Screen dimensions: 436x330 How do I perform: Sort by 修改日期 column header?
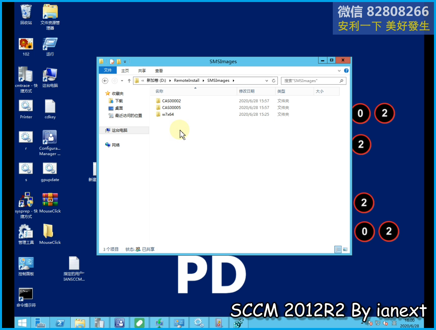tap(256, 91)
